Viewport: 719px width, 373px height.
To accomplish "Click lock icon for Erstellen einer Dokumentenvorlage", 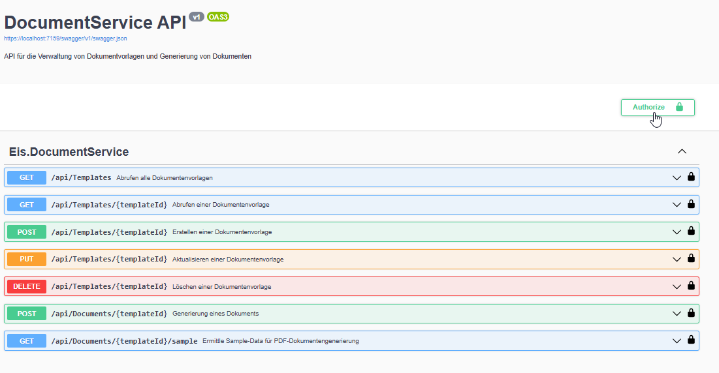I will (x=691, y=231).
